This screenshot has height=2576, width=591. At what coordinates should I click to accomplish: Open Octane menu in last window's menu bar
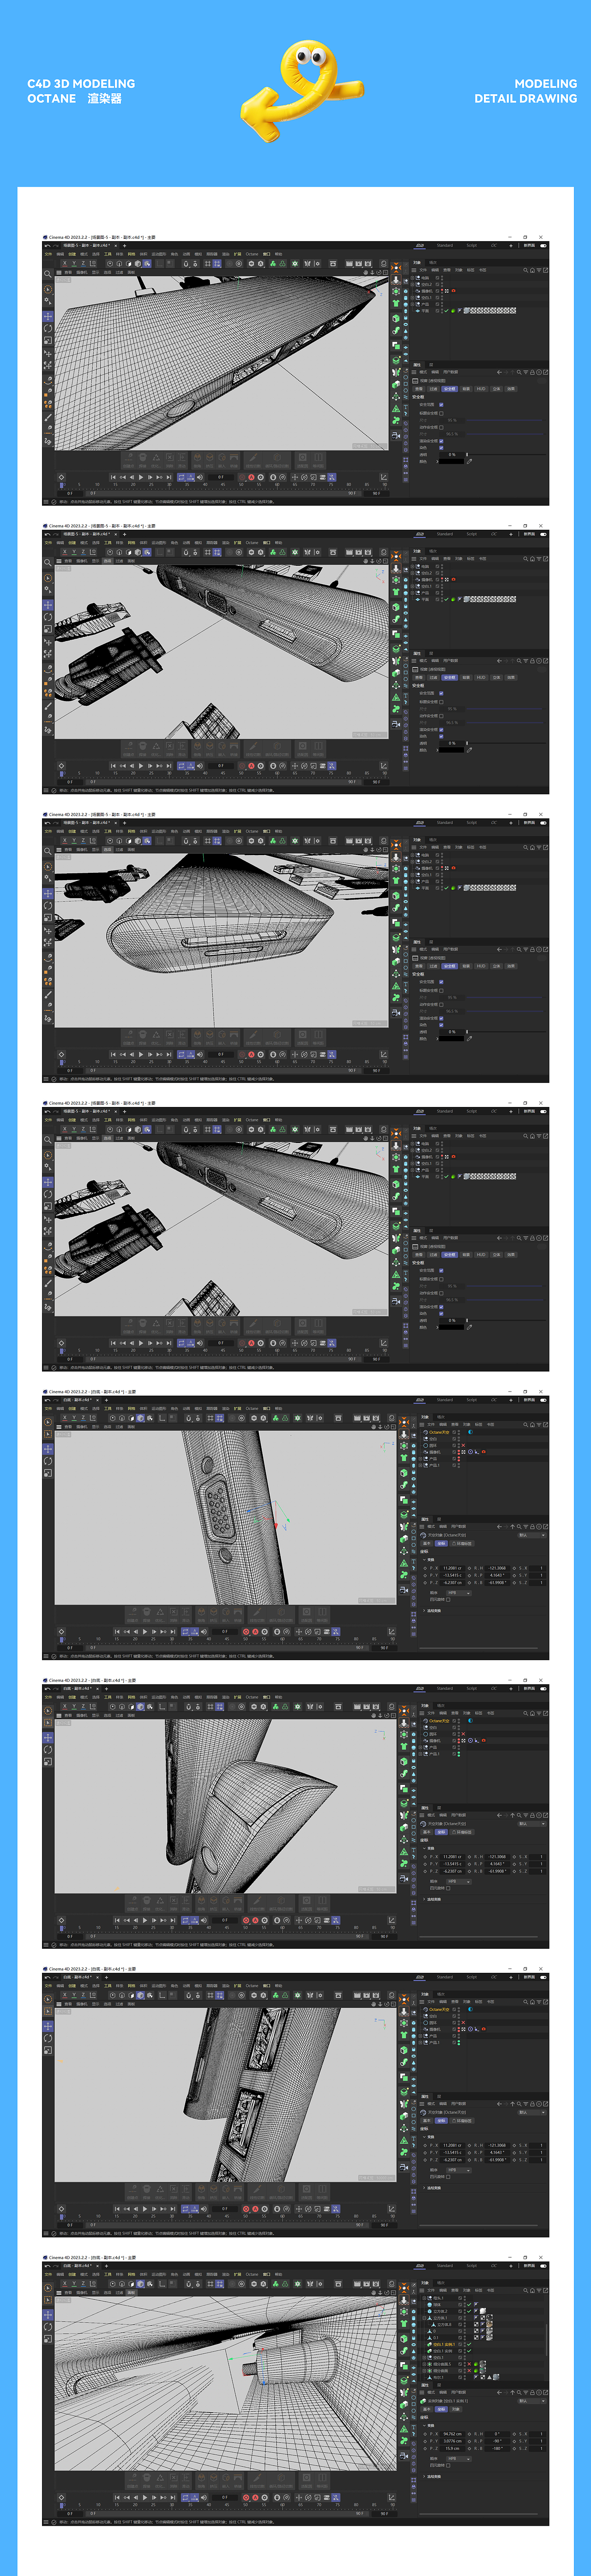click(x=251, y=2273)
